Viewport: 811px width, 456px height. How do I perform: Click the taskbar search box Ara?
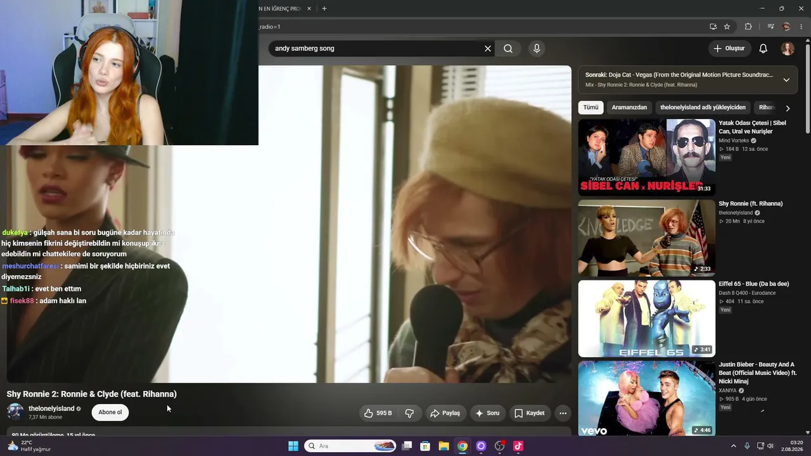point(351,446)
